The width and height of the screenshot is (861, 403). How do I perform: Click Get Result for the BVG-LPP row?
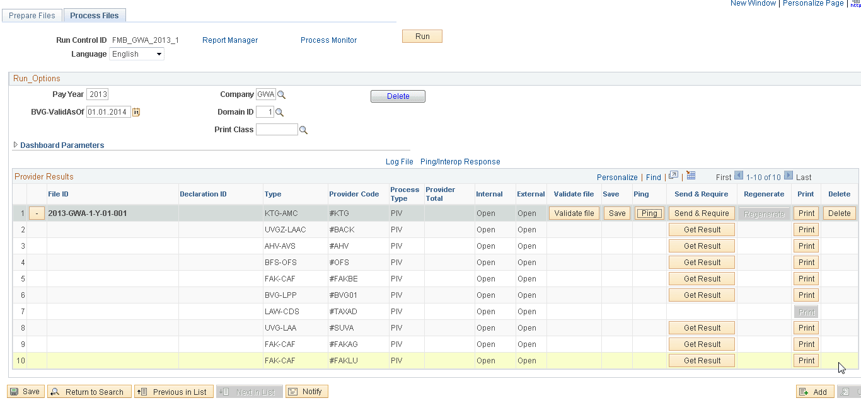tap(702, 295)
